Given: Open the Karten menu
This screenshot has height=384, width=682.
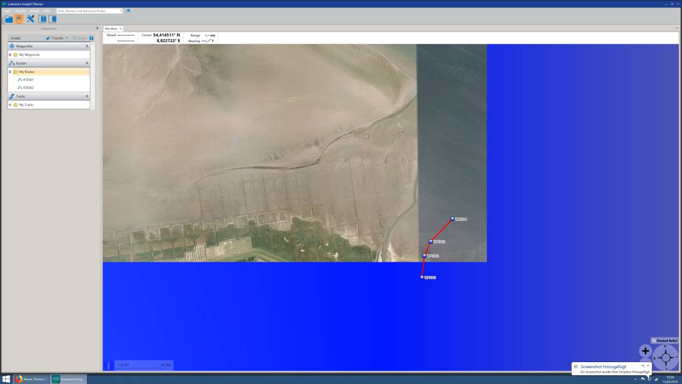Looking at the screenshot, I should [x=34, y=11].
